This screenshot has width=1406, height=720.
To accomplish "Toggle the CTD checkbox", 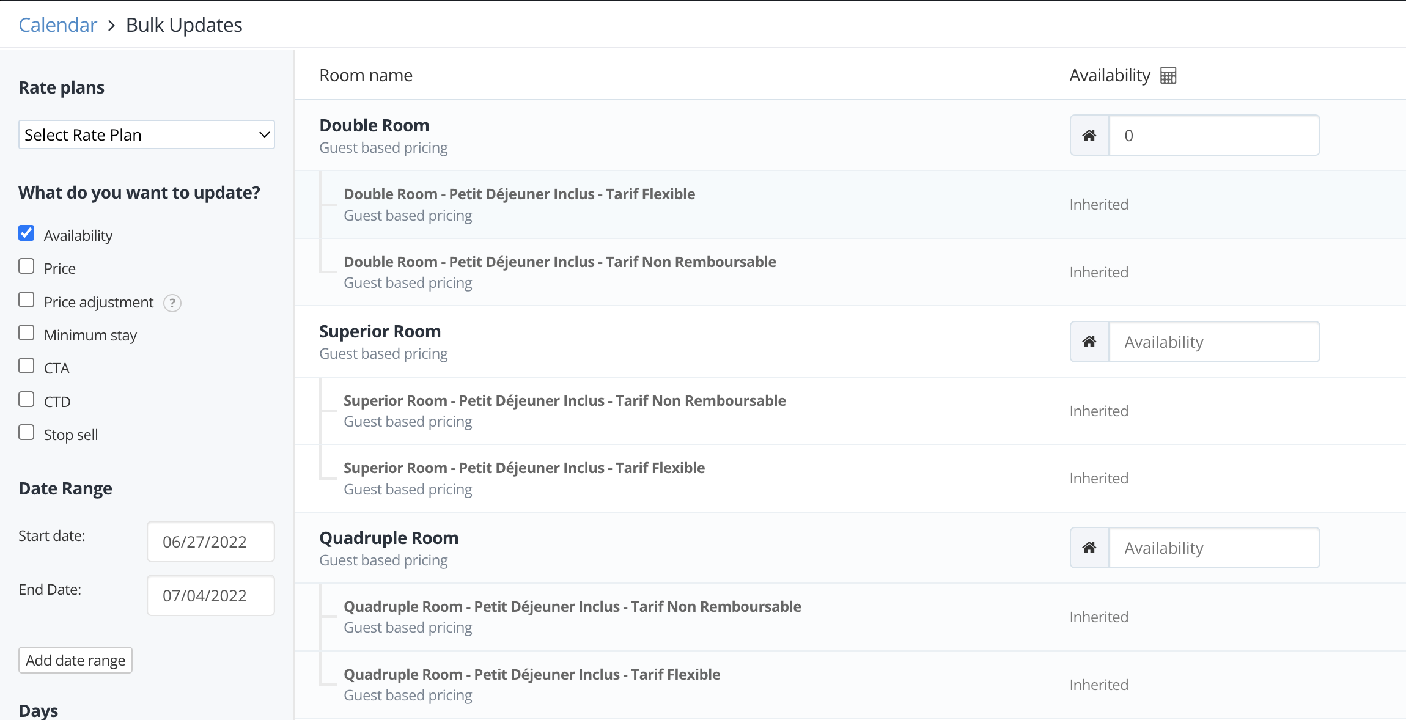I will (x=26, y=400).
